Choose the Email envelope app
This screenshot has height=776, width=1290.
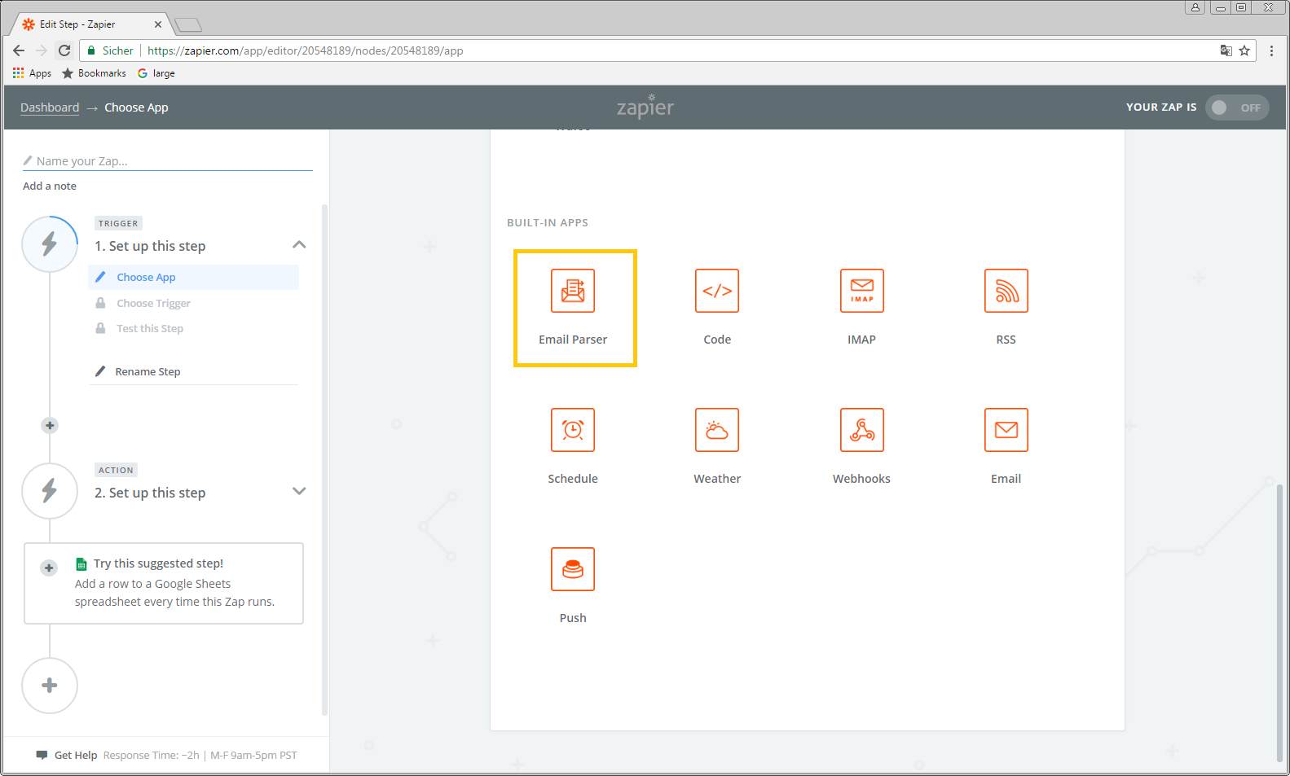[1006, 431]
